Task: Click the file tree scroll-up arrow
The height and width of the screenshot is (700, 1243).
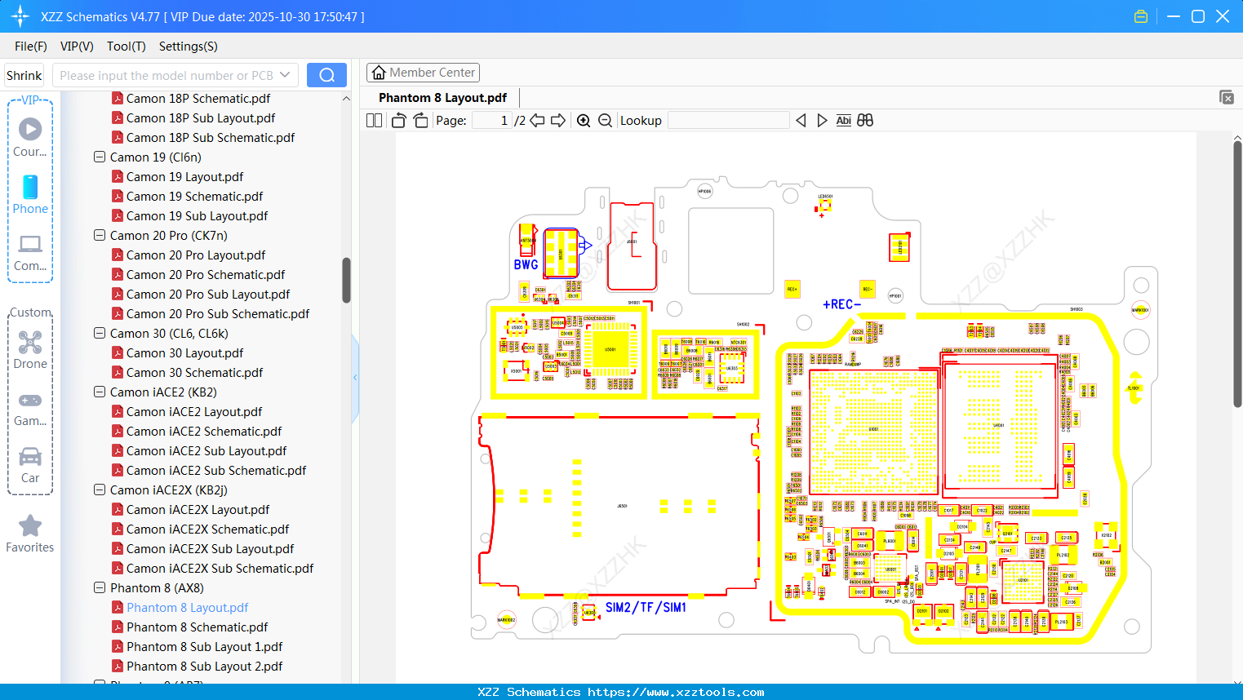Action: coord(346,98)
